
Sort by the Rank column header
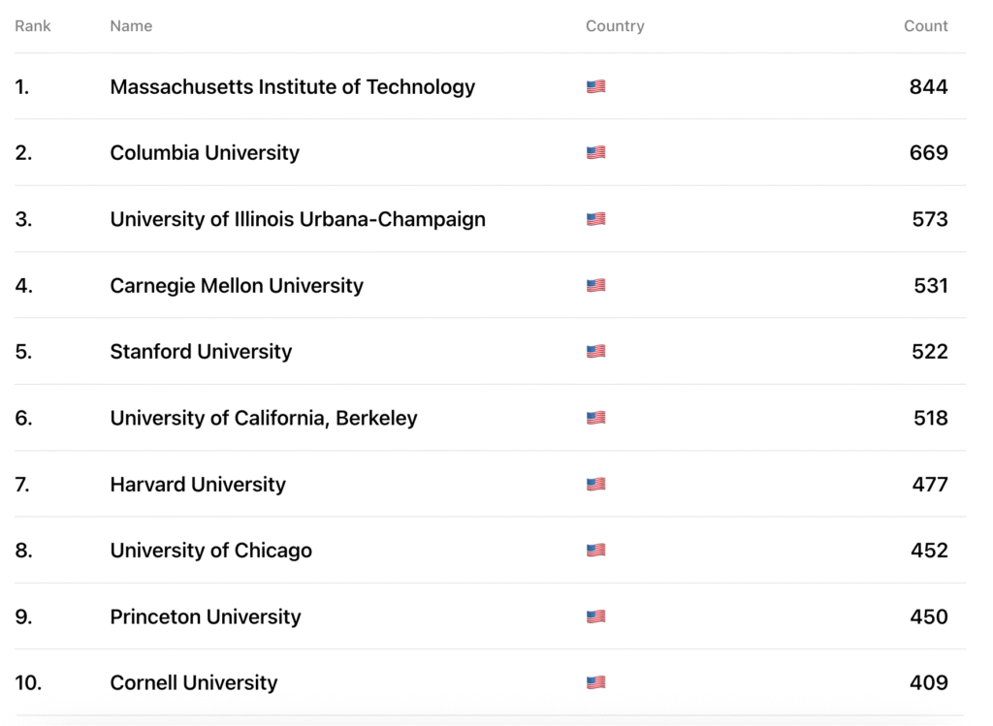point(33,26)
